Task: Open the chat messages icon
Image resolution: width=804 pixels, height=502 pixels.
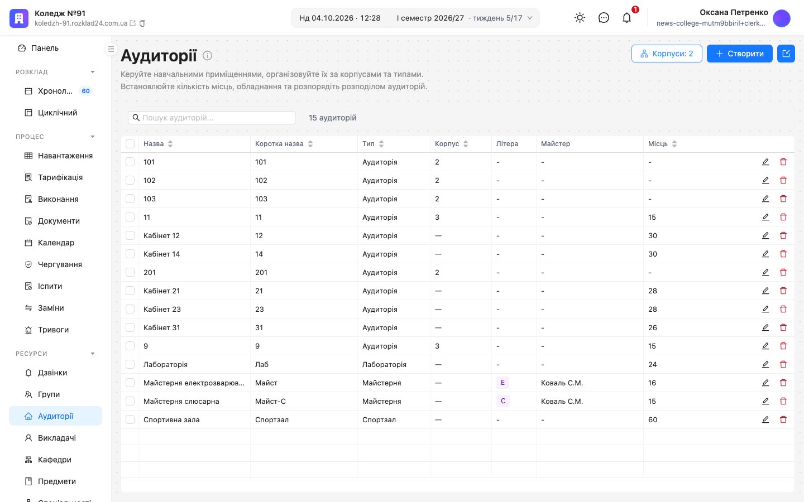Action: tap(604, 18)
